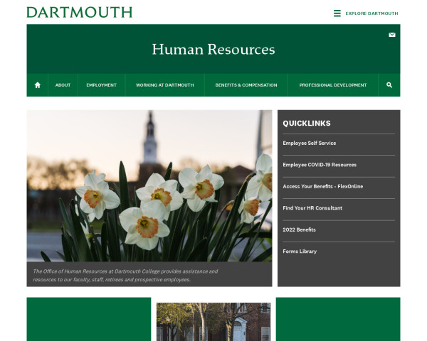Click the Human Resources page title

(213, 50)
